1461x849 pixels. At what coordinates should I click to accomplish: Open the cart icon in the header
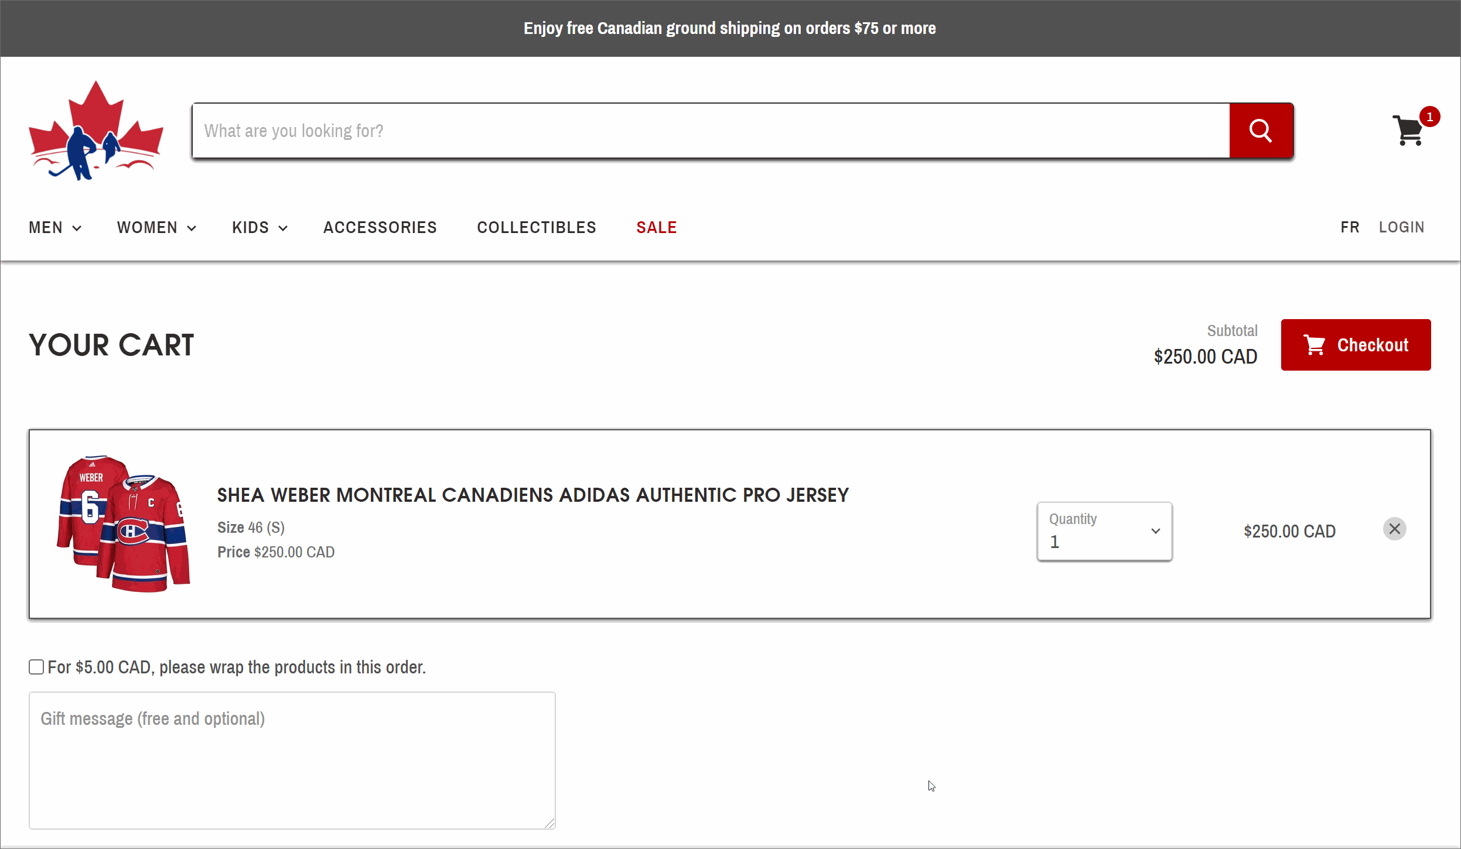[1408, 130]
